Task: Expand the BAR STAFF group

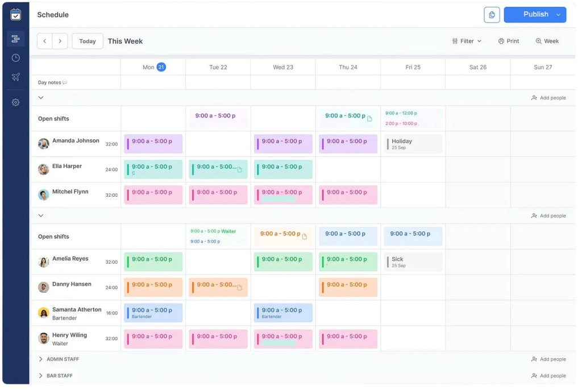Action: [40, 376]
